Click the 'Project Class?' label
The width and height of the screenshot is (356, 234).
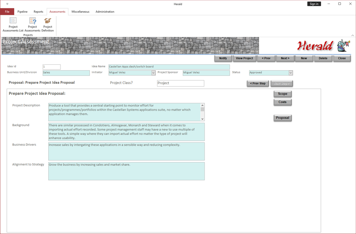(121, 83)
